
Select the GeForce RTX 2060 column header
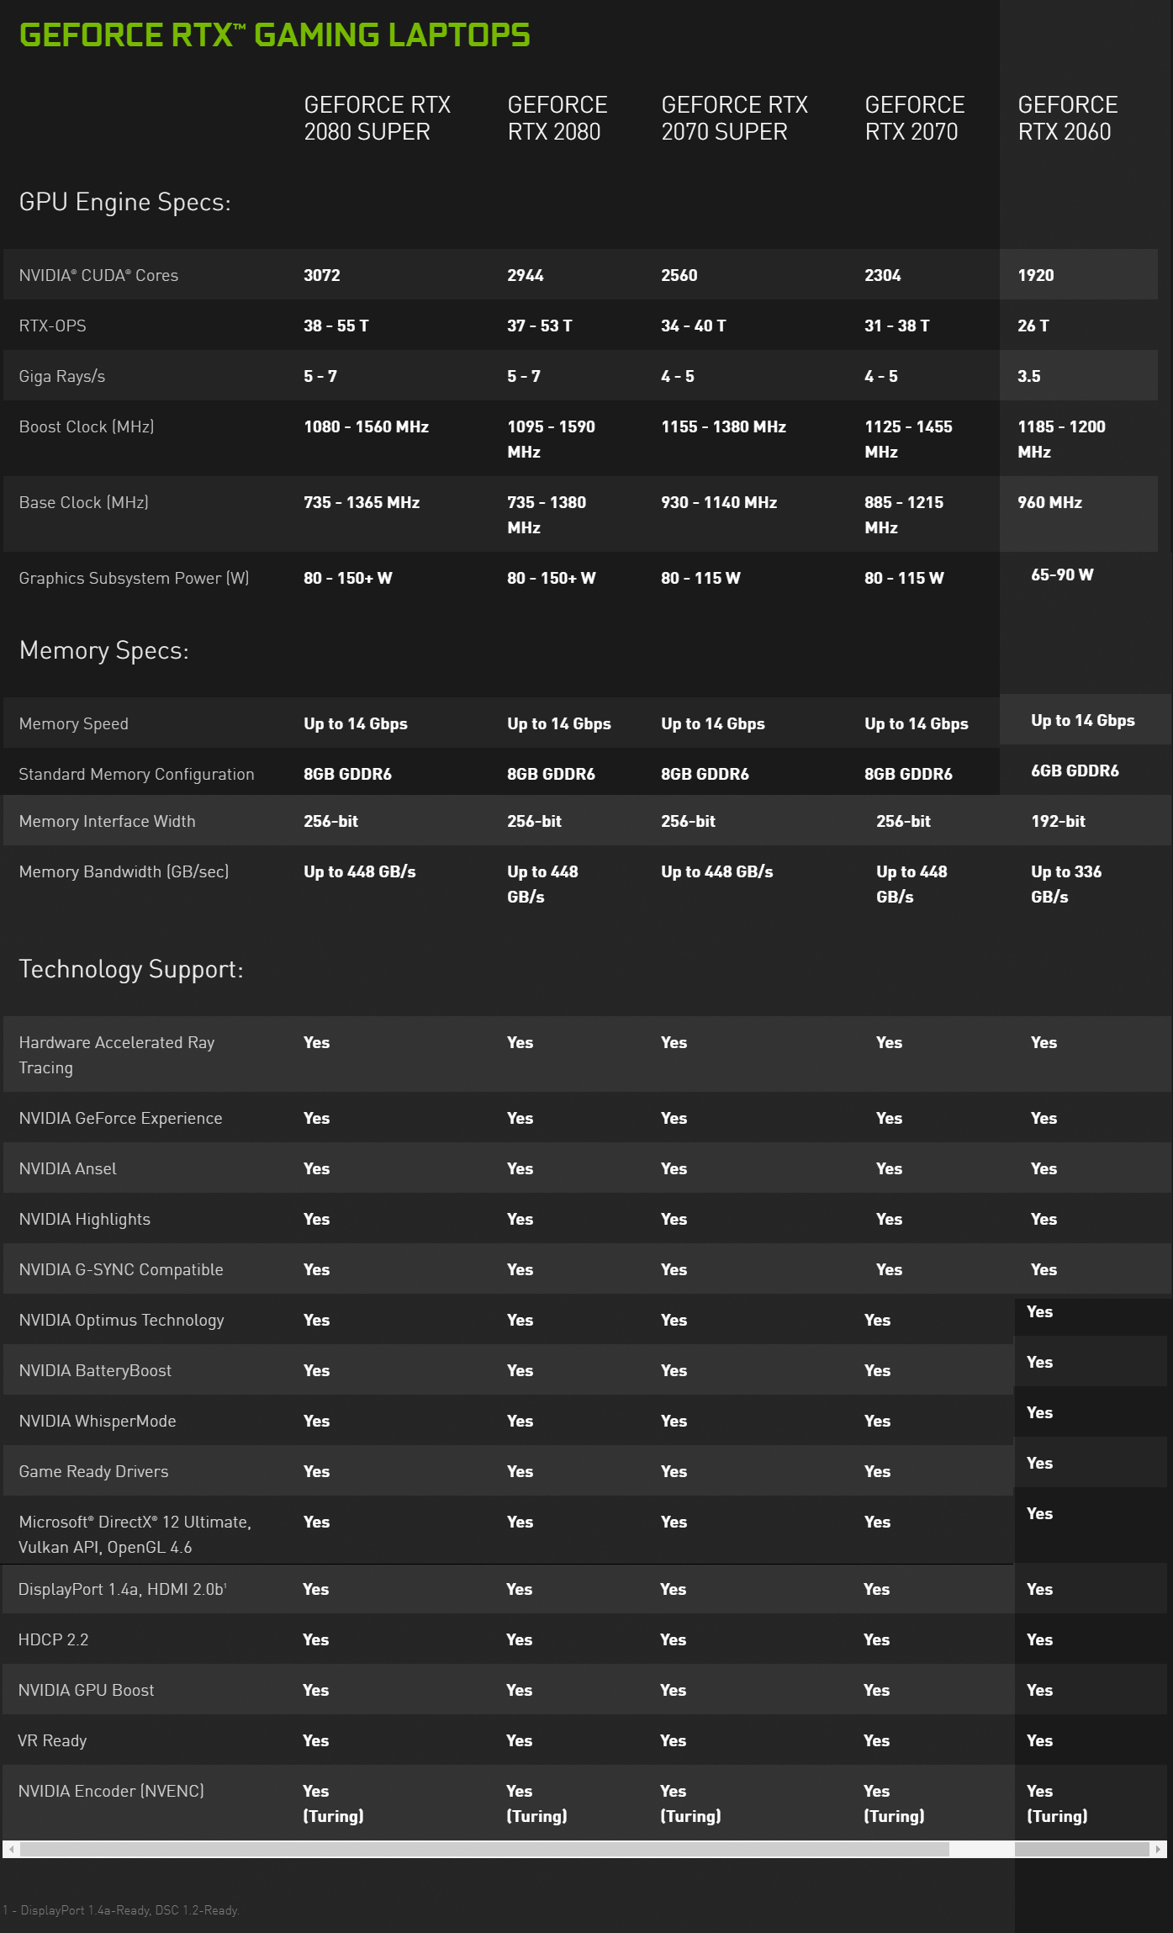pos(1067,118)
